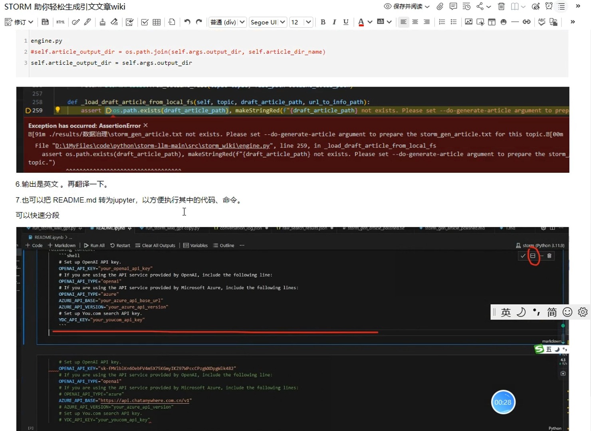Redo the last edit
This screenshot has width=591, height=431.
pos(199,22)
